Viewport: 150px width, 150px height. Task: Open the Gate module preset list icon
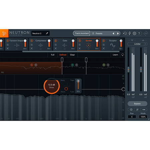click(56, 45)
